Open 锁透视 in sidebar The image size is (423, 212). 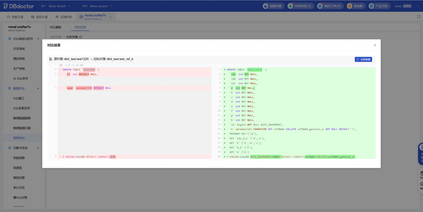click(x=18, y=168)
